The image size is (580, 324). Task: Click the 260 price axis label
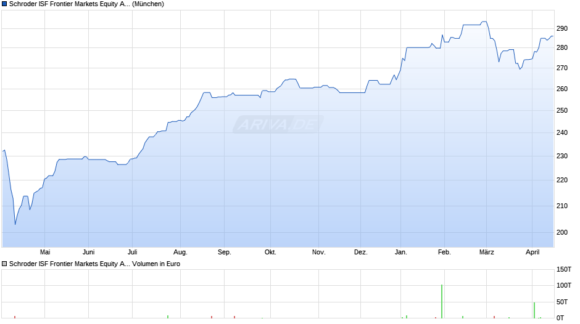(562, 89)
